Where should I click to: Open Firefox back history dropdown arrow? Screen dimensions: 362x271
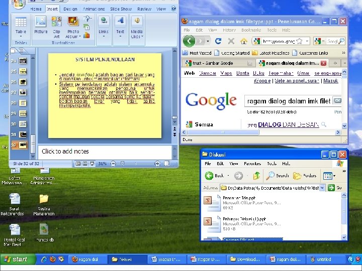pos(208,42)
